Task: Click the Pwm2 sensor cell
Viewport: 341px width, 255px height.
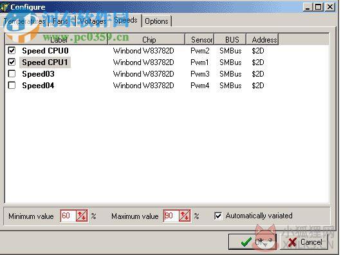Action: point(200,51)
